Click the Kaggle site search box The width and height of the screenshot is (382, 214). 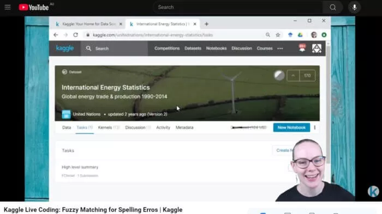coord(114,48)
